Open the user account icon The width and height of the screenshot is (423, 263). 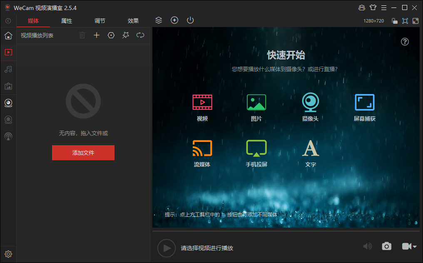[361, 7]
